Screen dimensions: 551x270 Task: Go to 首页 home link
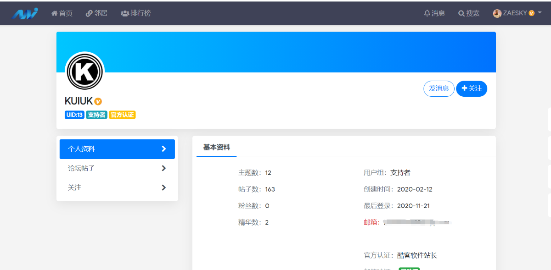click(62, 13)
